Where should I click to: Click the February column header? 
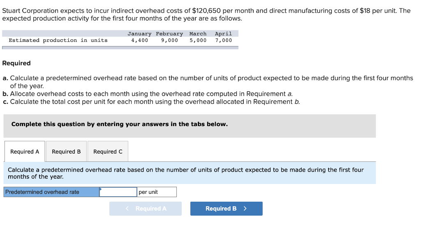click(169, 34)
